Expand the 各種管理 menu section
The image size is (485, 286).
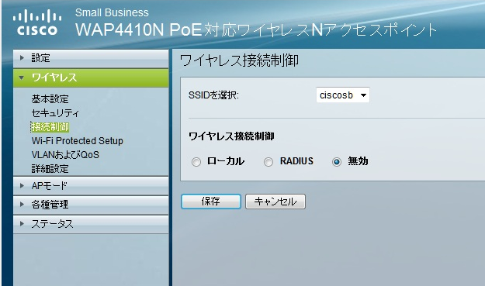[91, 205]
